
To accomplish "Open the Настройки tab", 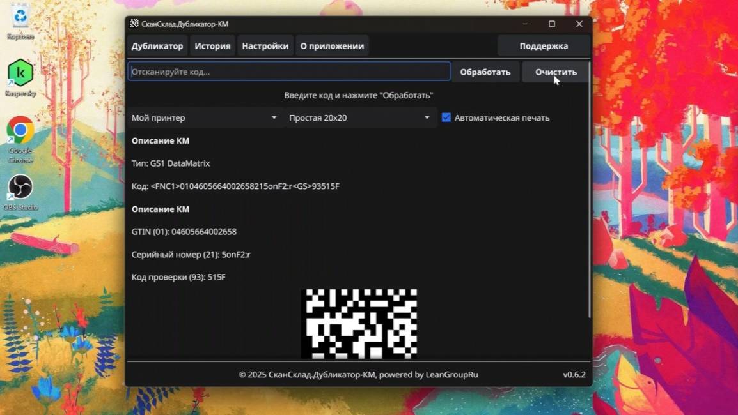I will tap(265, 46).
